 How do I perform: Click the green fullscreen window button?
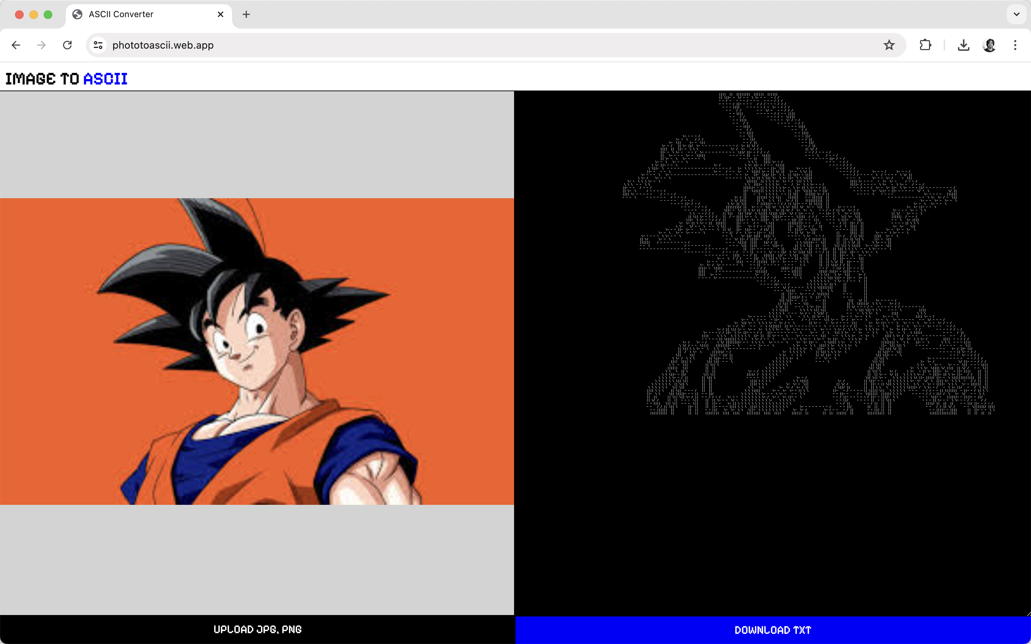pyautogui.click(x=48, y=14)
